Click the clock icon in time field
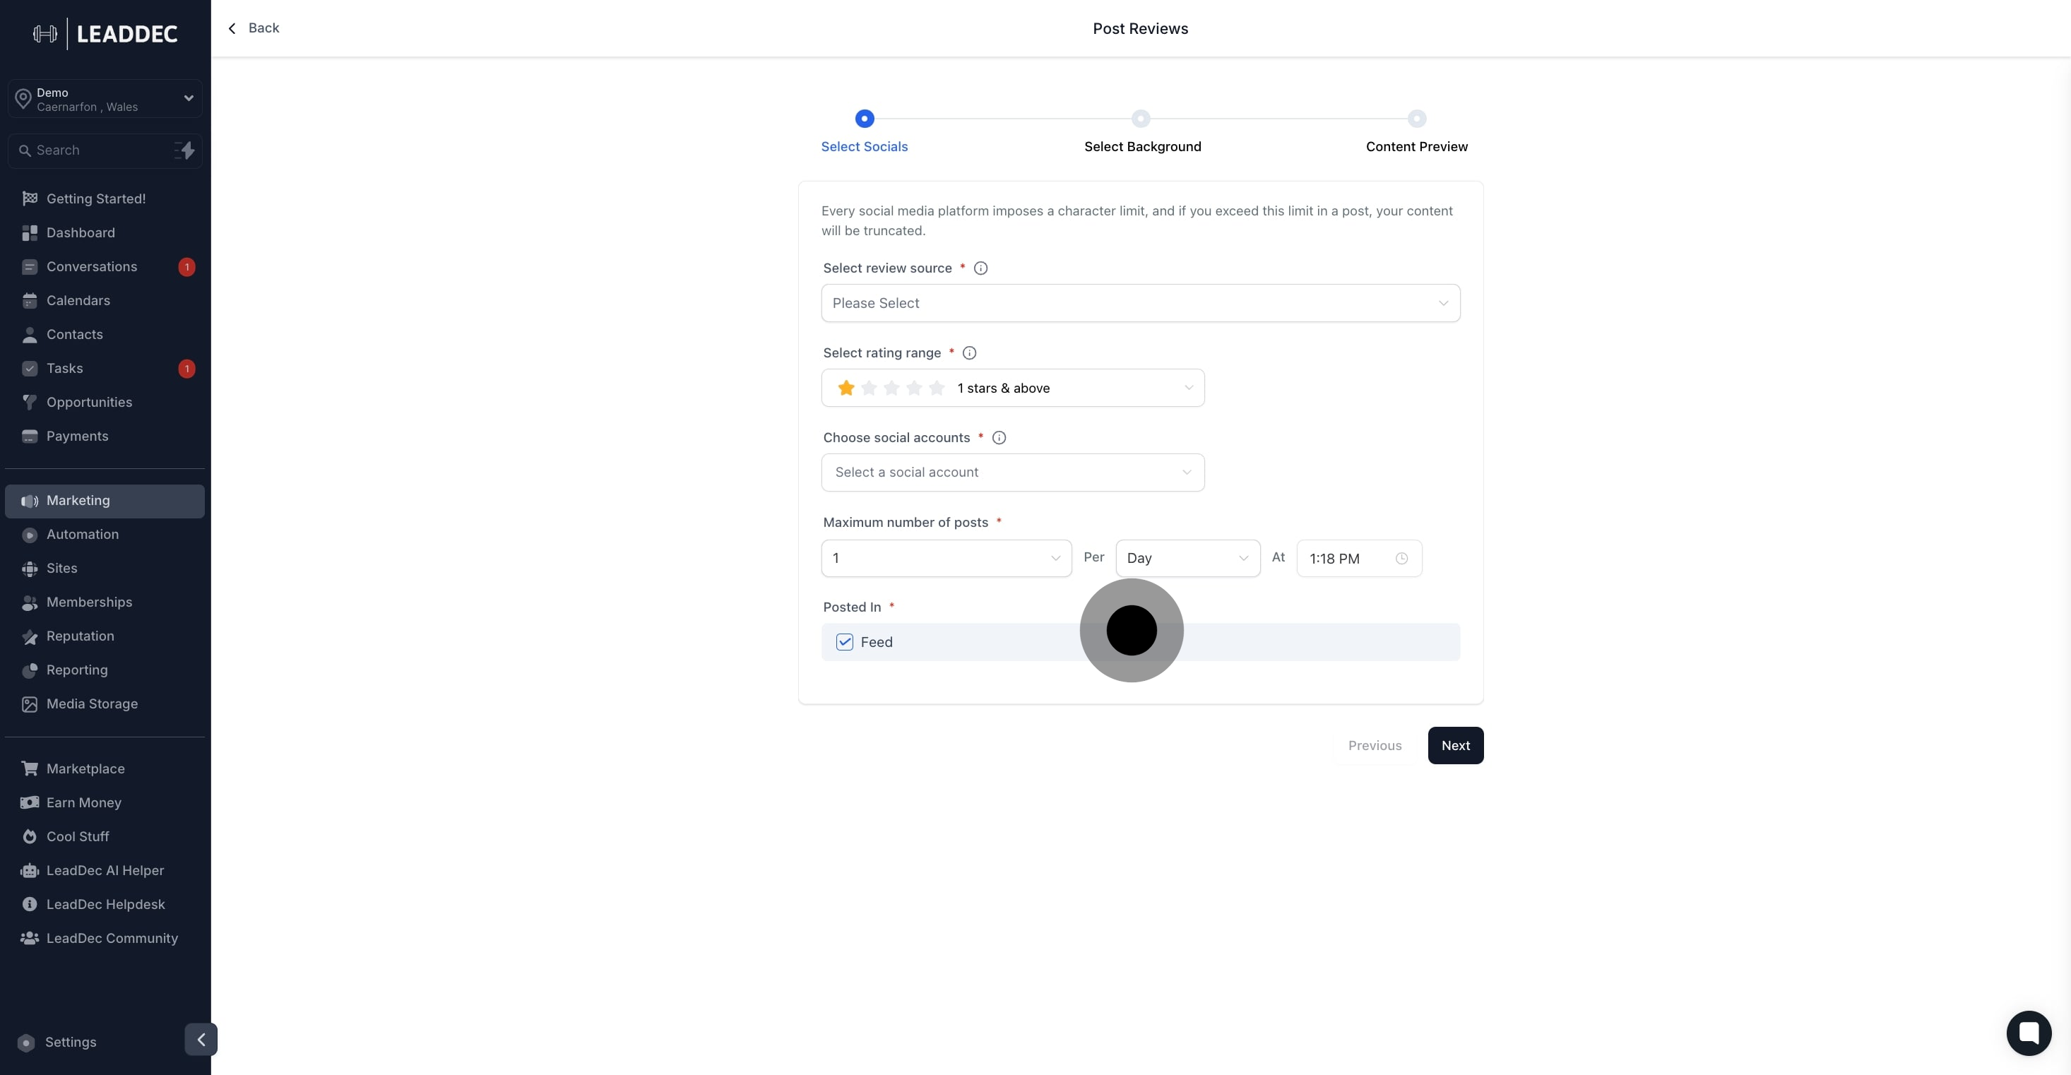The height and width of the screenshot is (1075, 2071). click(x=1401, y=559)
